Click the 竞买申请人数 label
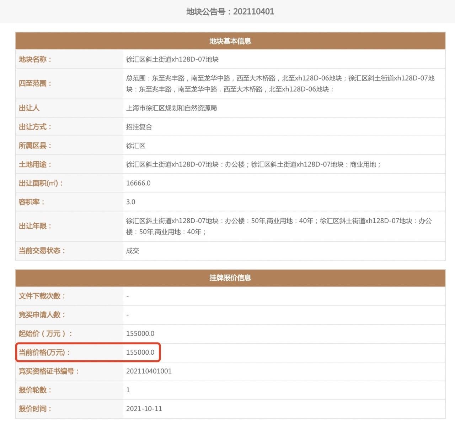Image resolution: width=455 pixels, height=426 pixels. (x=42, y=315)
